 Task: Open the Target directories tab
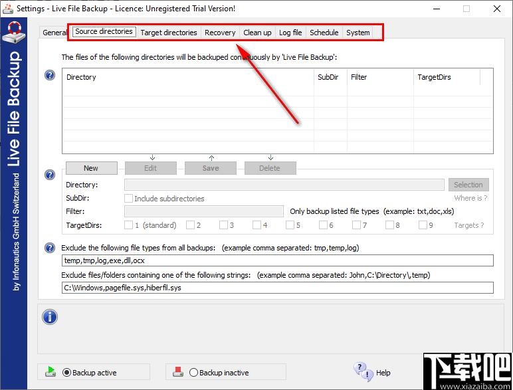169,33
